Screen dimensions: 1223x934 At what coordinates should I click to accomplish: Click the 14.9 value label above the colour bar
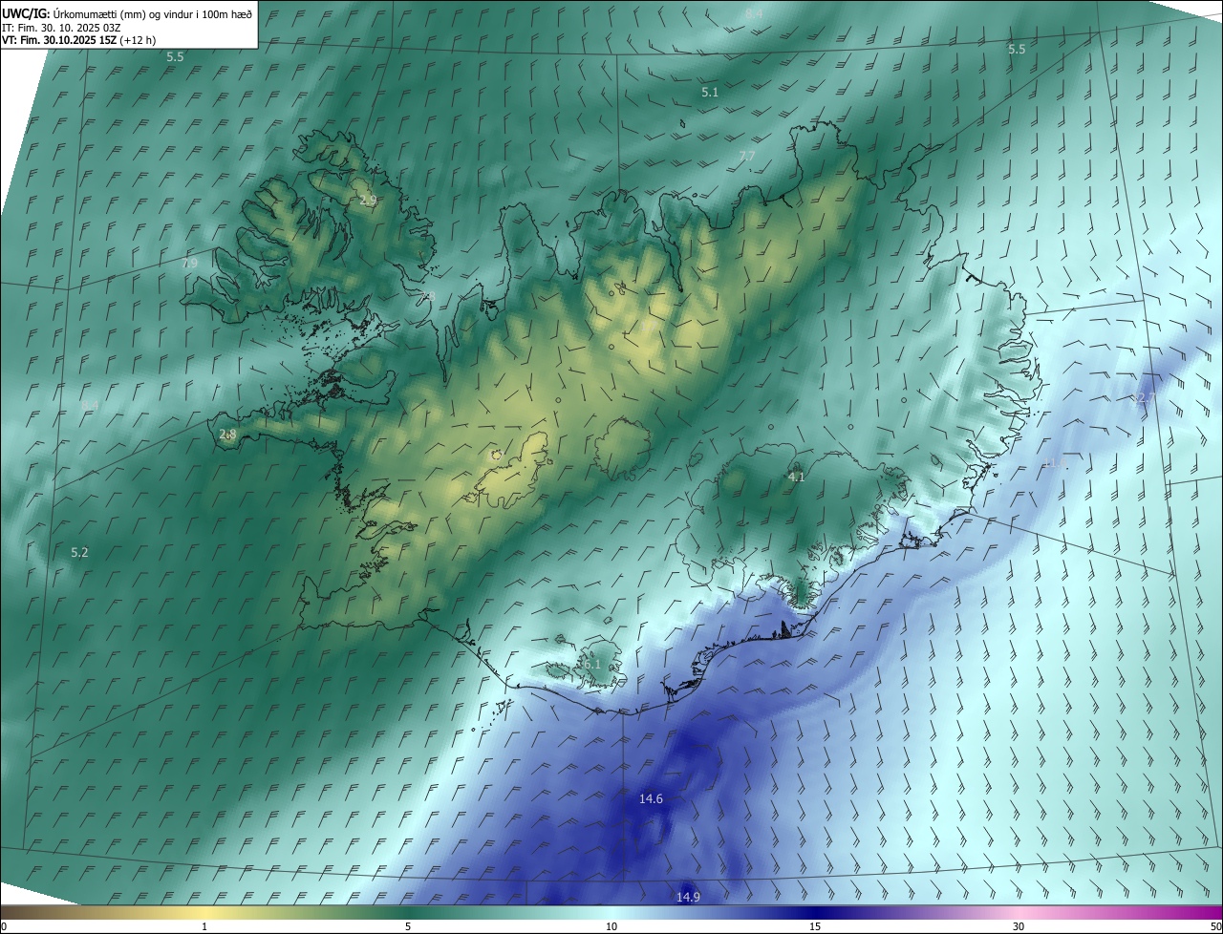click(688, 897)
